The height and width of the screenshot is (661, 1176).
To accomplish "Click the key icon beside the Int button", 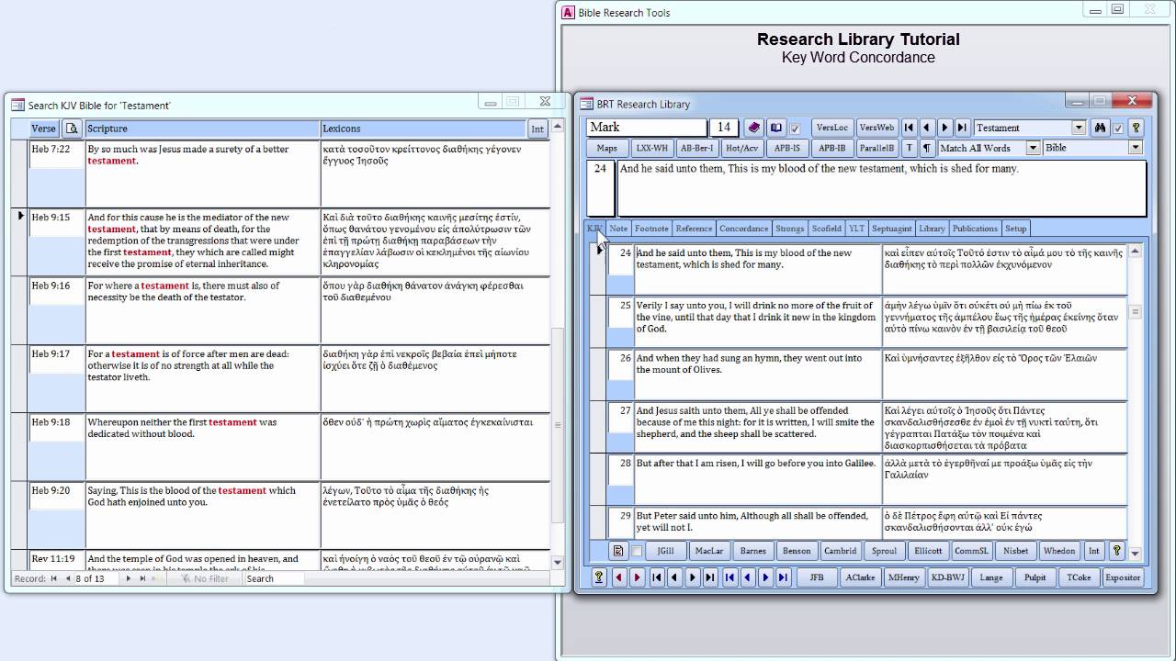I will 1117,551.
